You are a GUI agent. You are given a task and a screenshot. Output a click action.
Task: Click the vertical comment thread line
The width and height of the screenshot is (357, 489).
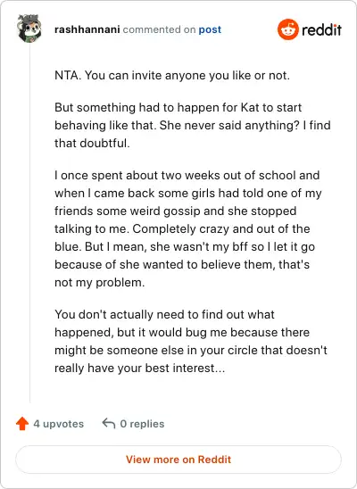(x=30, y=223)
